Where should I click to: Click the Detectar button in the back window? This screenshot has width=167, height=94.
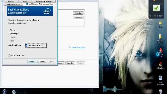(78, 13)
